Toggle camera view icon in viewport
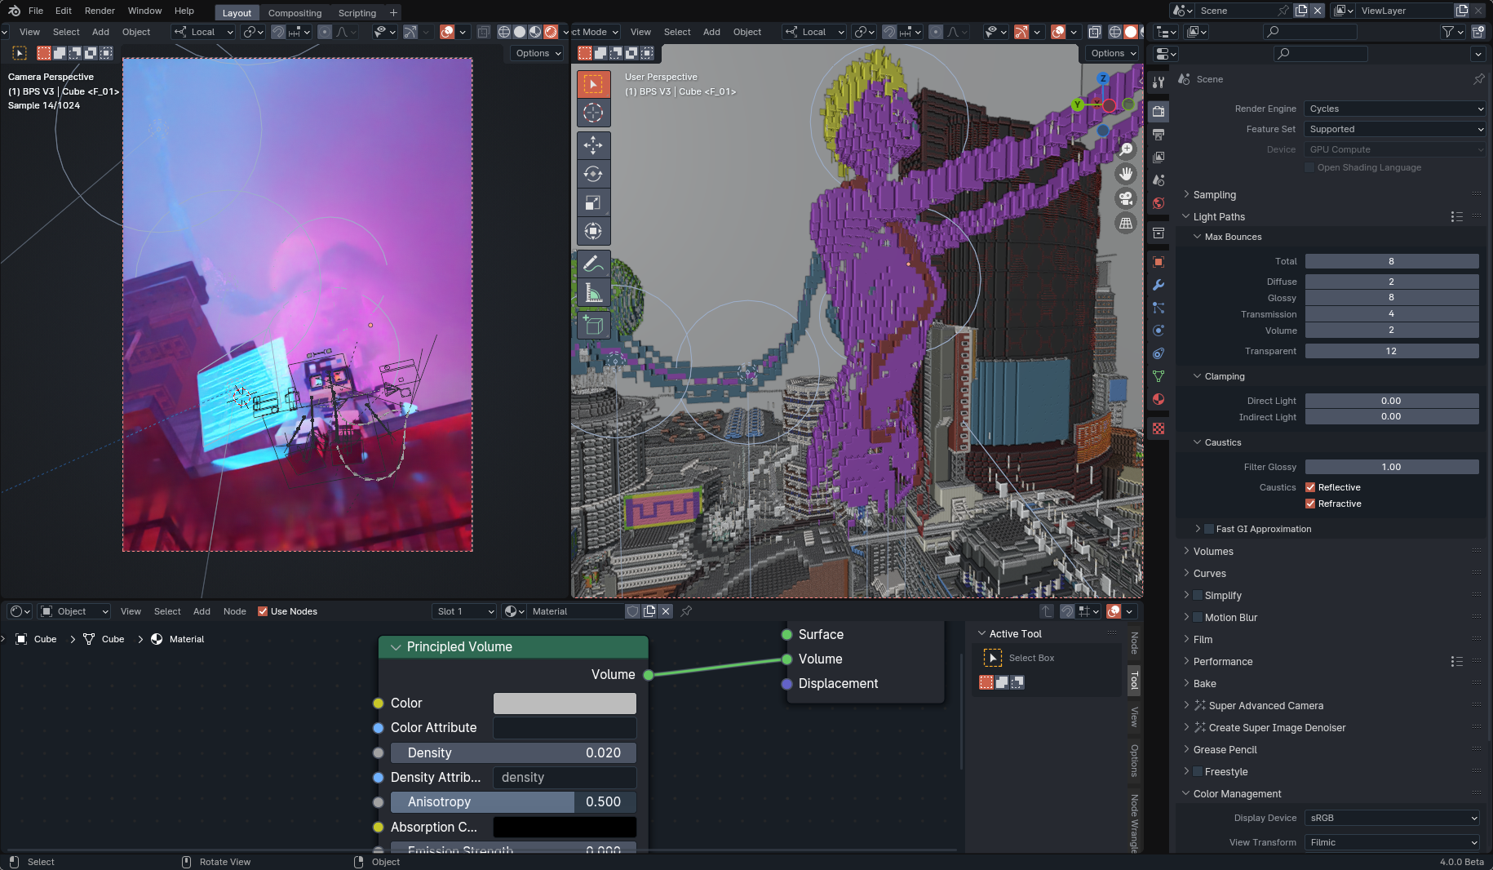1493x870 pixels. (x=1126, y=198)
